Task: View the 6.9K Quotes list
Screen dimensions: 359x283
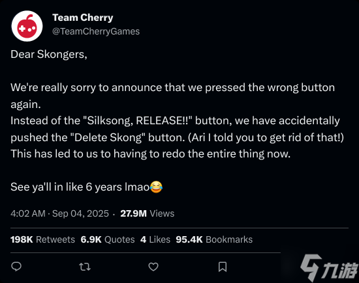Action: click(x=108, y=239)
